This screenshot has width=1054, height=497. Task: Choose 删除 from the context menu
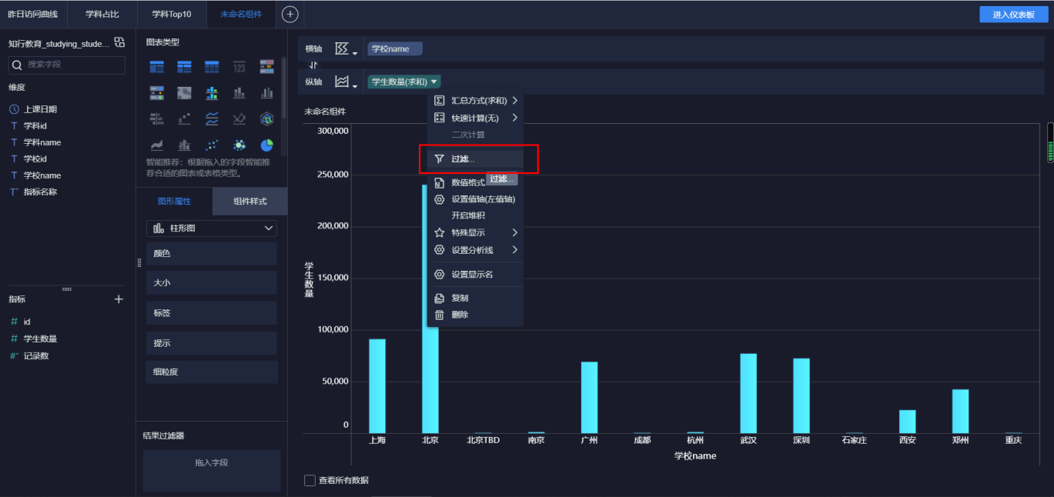point(475,315)
